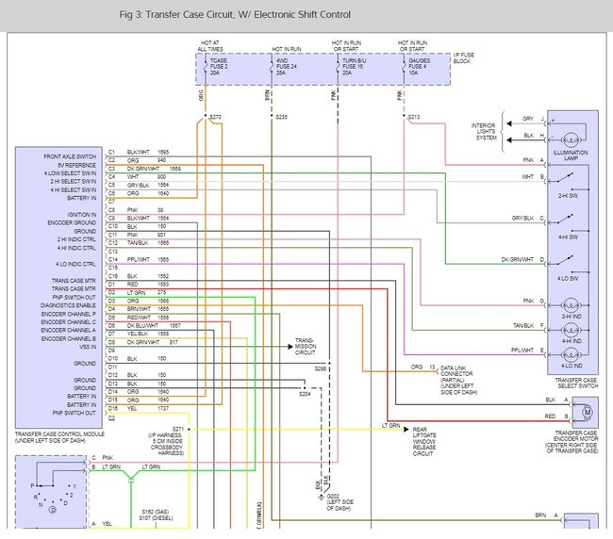Click the '2 HI SELECT SW IN' pin label
This screenshot has width=613, height=539.
[74, 181]
